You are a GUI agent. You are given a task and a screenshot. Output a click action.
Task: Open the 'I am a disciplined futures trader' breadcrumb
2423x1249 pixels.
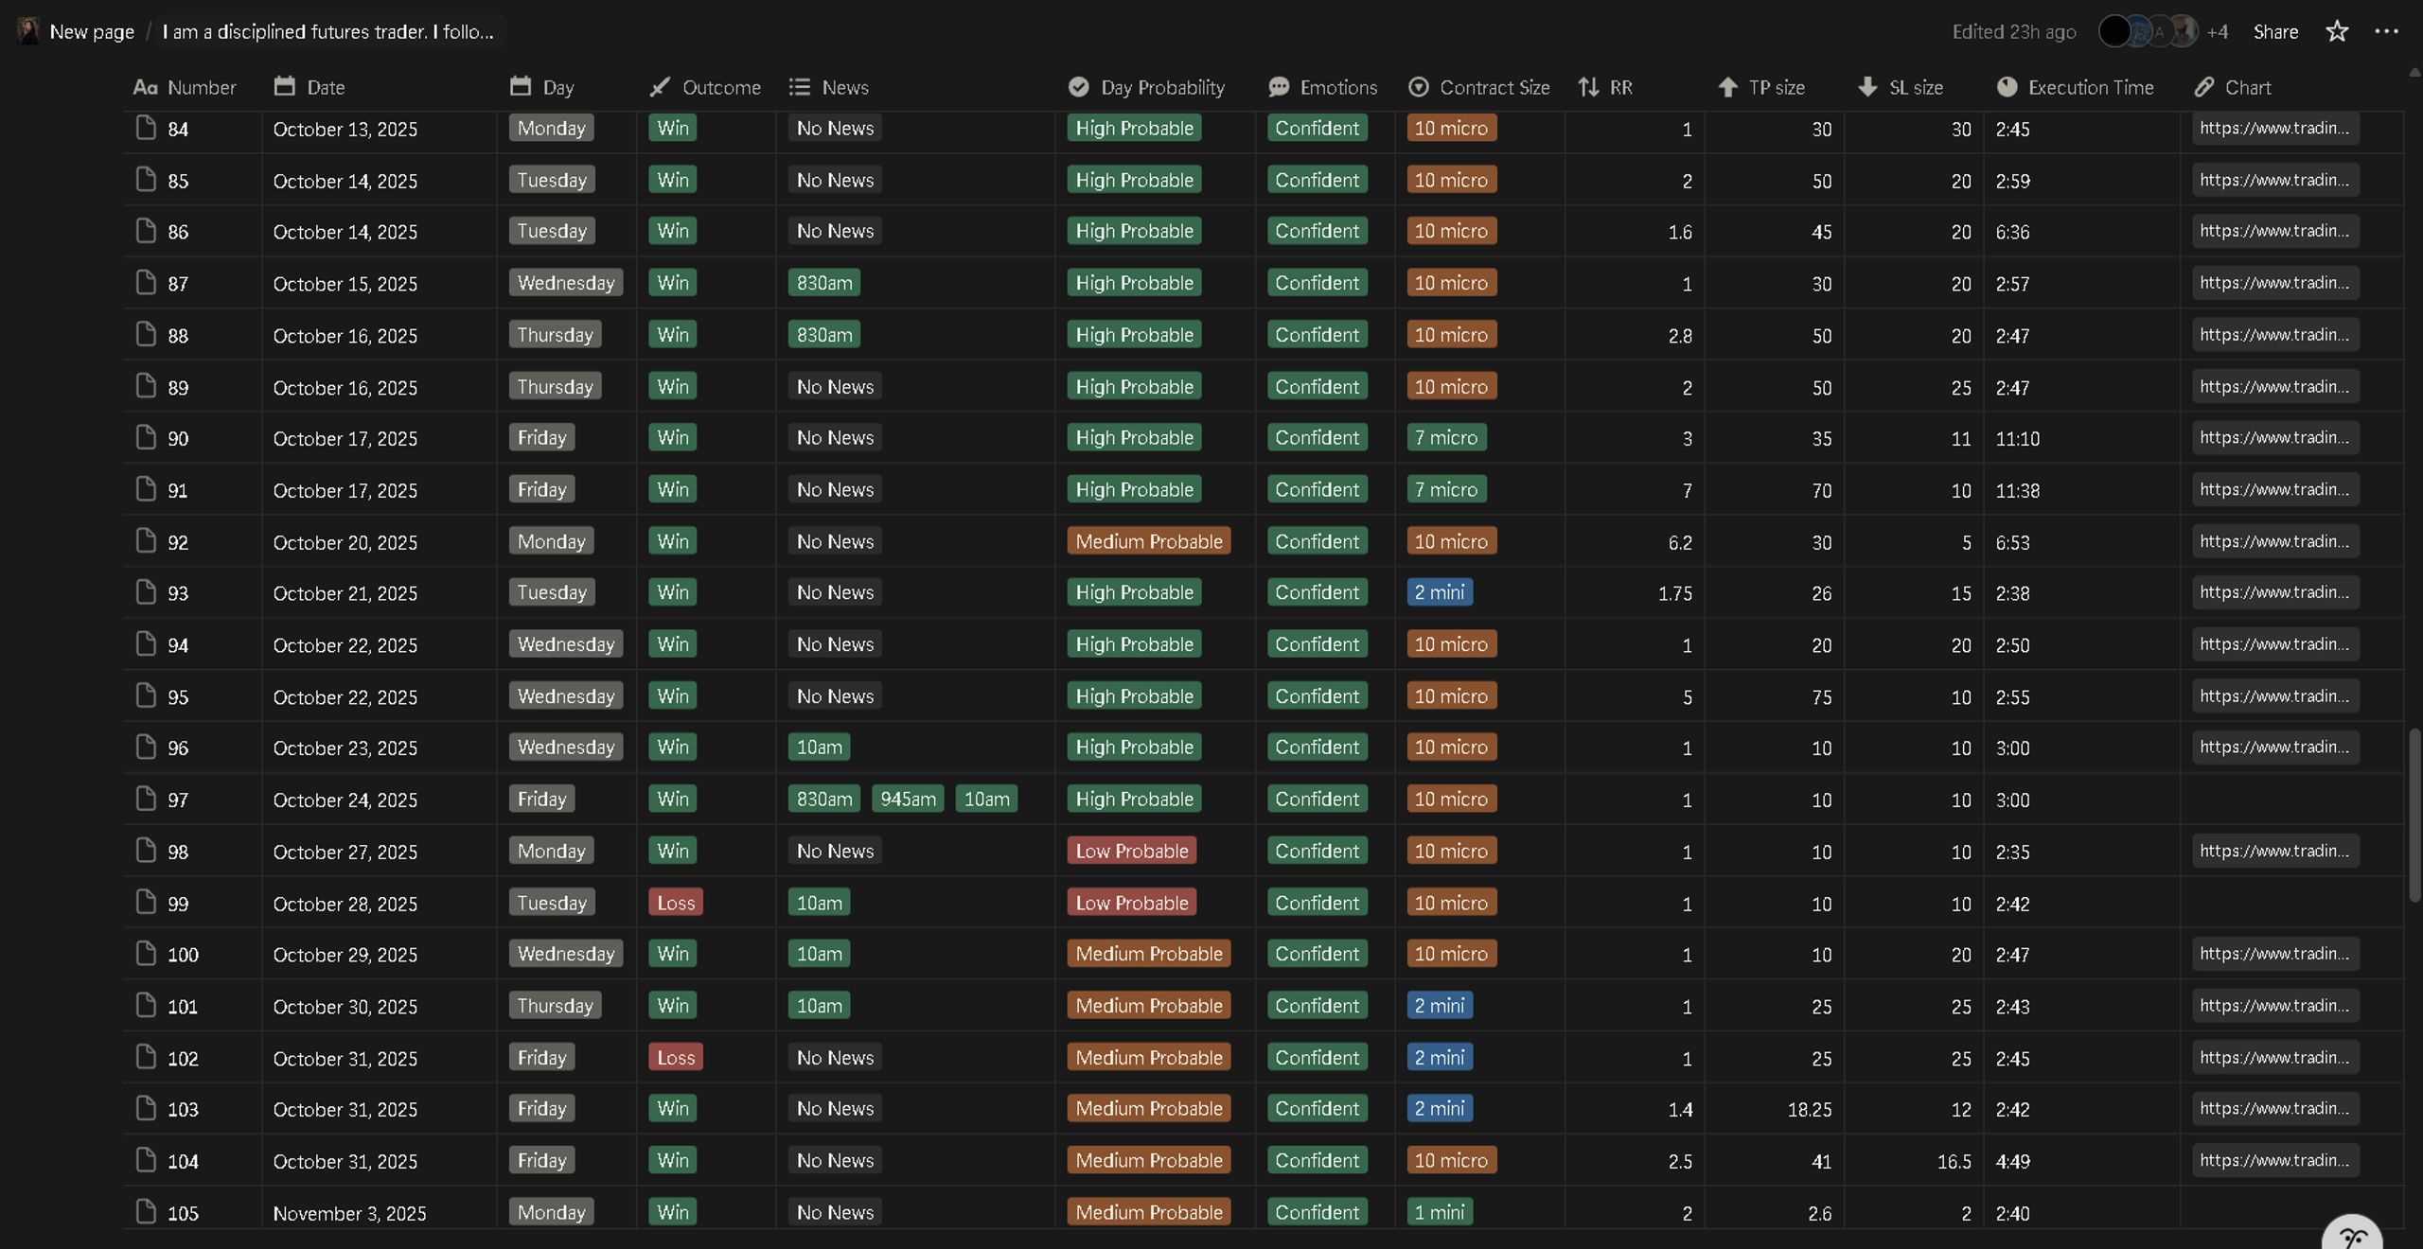coord(327,31)
